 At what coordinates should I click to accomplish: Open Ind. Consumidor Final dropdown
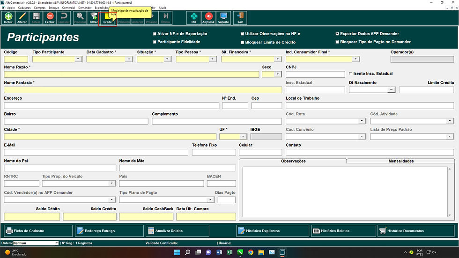tap(355, 59)
